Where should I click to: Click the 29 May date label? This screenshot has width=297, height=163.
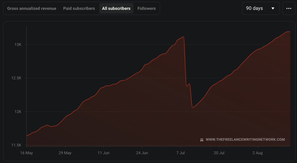65,153
